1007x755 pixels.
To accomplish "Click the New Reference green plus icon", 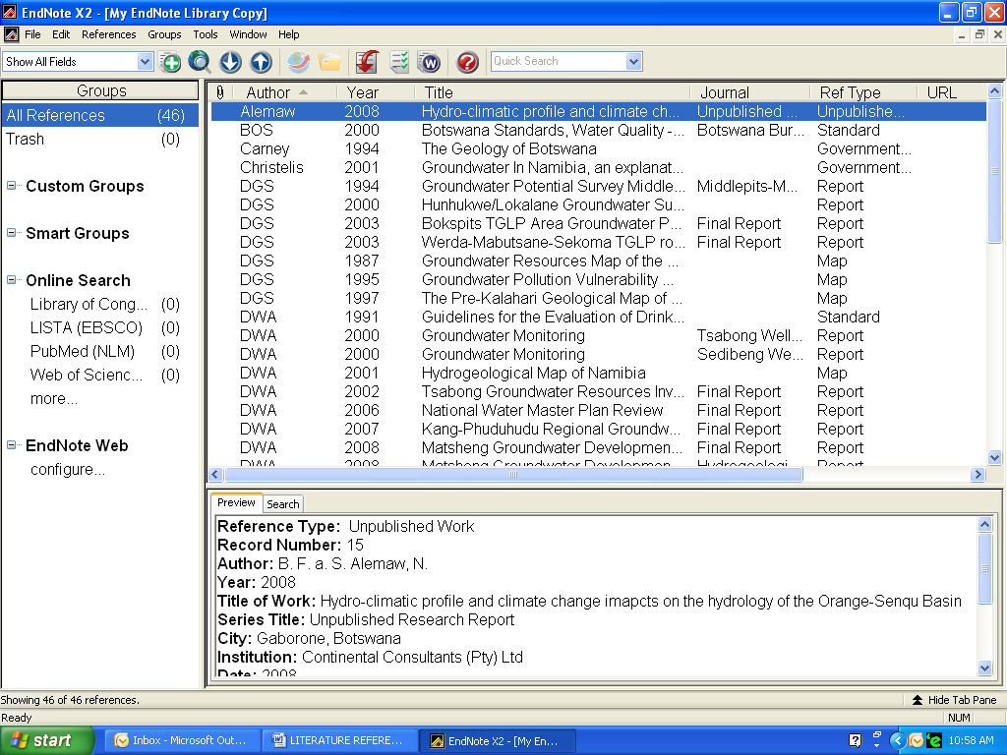I will point(171,62).
